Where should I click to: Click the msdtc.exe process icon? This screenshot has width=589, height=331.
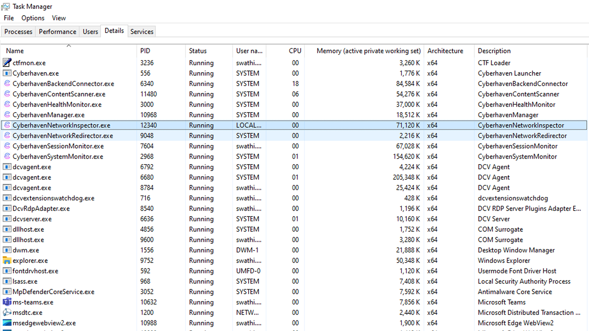coord(7,313)
